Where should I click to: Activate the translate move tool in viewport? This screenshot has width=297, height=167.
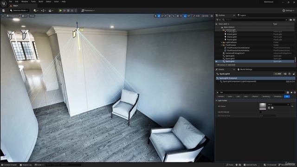click(159, 16)
